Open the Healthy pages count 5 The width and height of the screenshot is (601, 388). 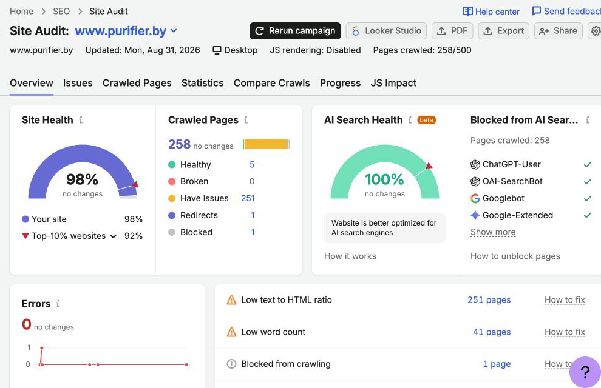tap(252, 164)
